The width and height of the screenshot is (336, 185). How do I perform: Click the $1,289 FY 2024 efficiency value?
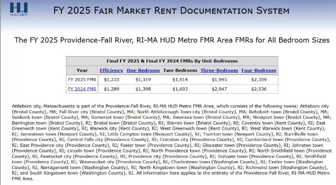point(111,89)
